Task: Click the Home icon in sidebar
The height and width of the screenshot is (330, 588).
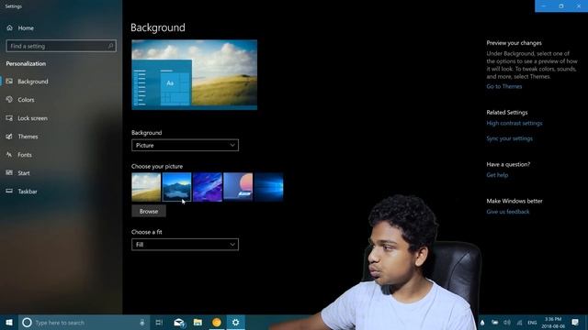Action: tap(10, 27)
